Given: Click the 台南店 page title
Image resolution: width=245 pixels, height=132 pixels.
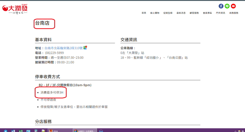Looking at the screenshot, I should [x=42, y=23].
